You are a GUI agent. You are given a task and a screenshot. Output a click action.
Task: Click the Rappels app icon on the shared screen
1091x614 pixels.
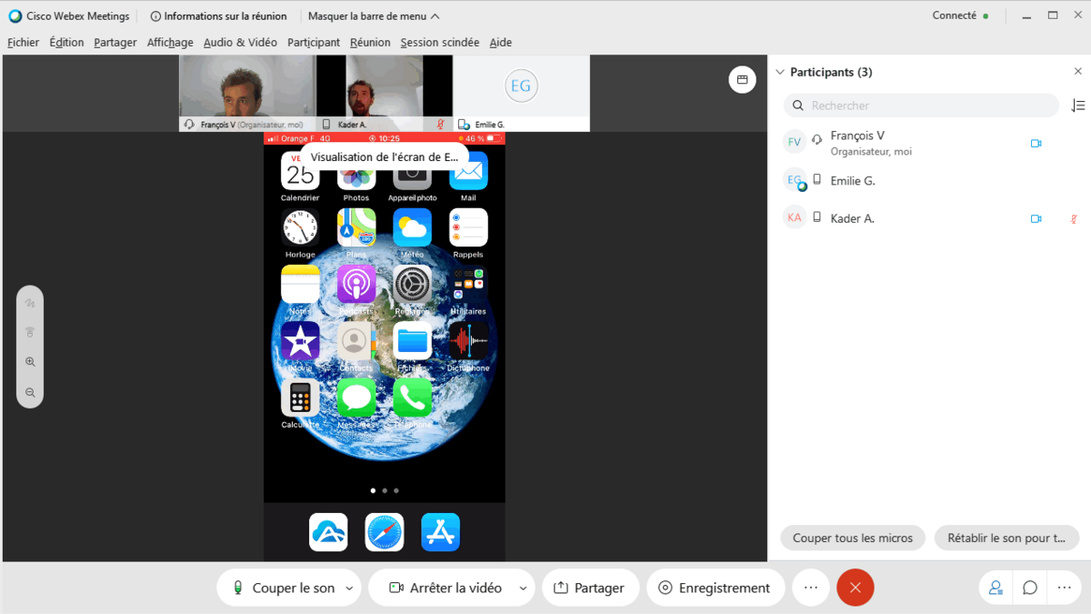468,227
